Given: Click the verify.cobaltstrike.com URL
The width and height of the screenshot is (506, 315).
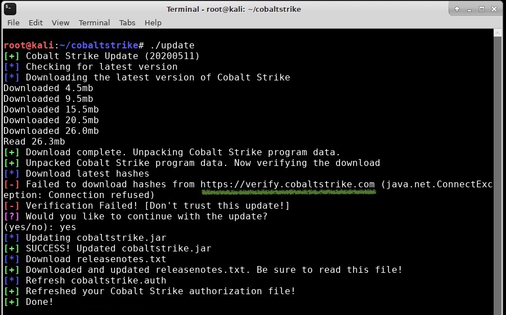Looking at the screenshot, I should pyautogui.click(x=287, y=184).
